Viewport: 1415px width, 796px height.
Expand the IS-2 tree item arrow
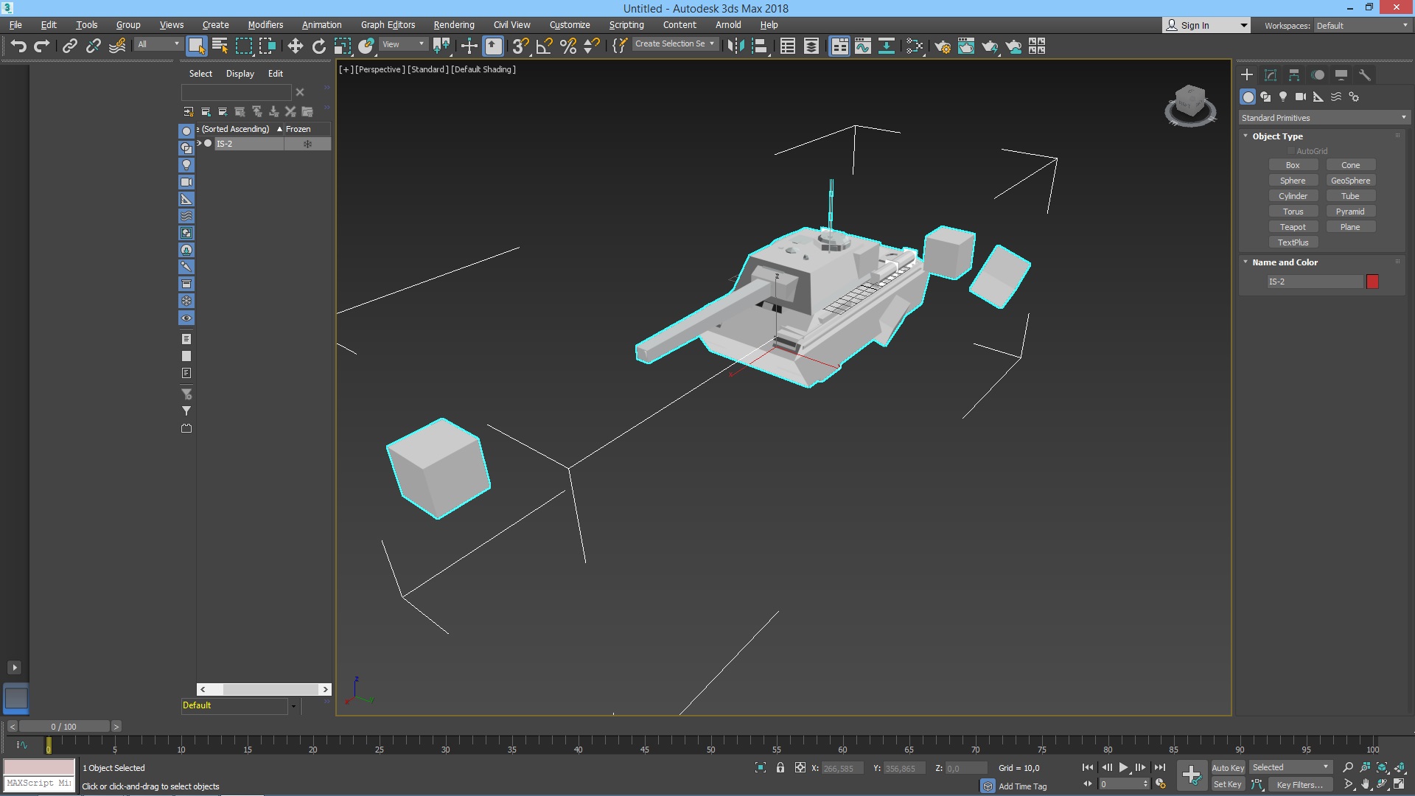coord(200,144)
